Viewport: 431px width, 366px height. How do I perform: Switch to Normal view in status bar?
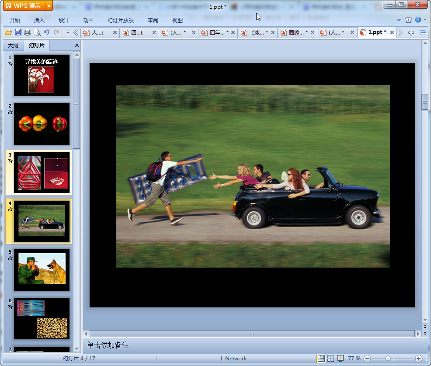pyautogui.click(x=321, y=358)
